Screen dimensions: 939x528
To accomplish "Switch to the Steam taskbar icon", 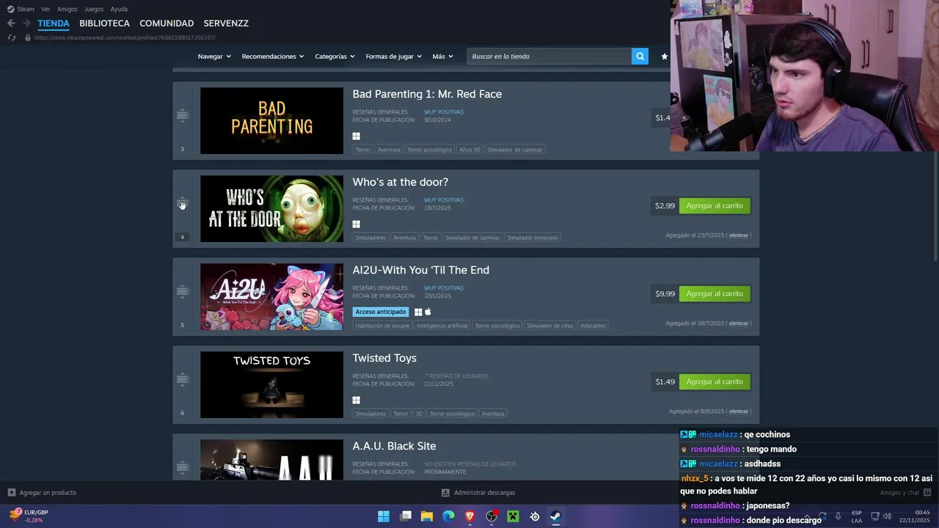I will coord(556,516).
